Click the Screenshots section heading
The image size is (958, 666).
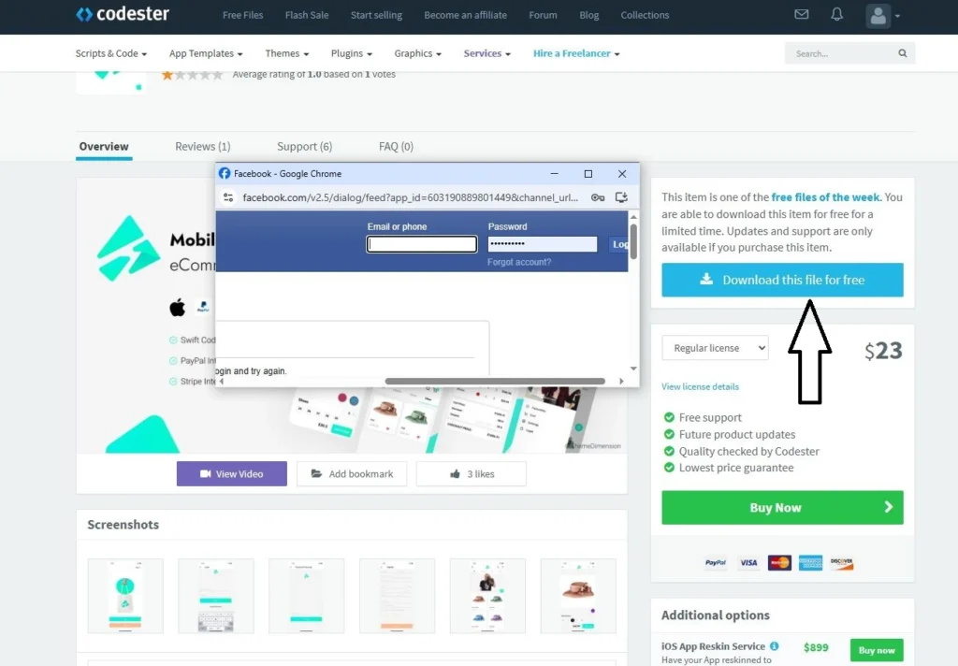pyautogui.click(x=123, y=524)
